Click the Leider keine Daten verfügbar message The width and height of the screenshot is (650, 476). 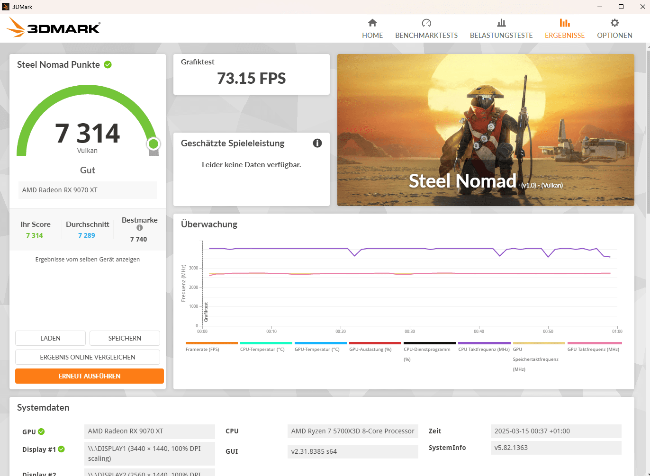point(252,165)
